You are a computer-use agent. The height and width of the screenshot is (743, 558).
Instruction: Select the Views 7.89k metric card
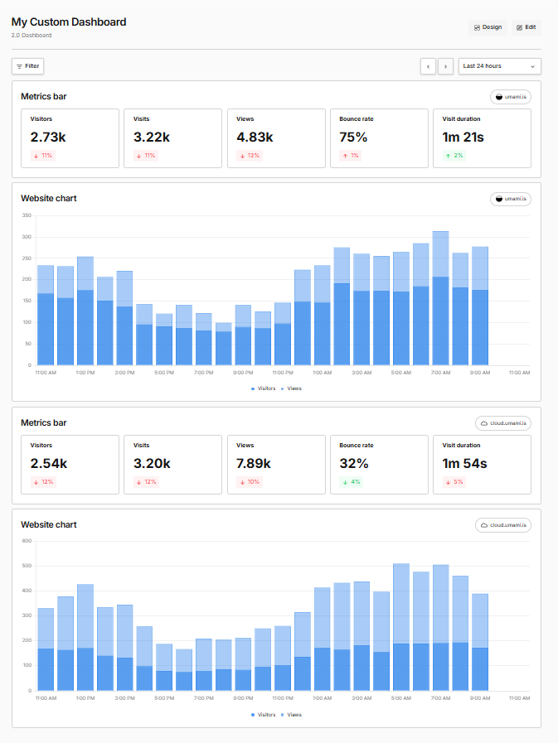[276, 465]
